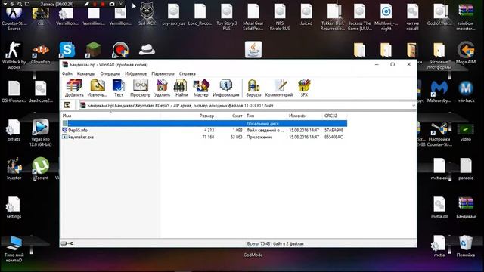
Task: Select the DepliS.nfo file row
Action: tap(204, 130)
